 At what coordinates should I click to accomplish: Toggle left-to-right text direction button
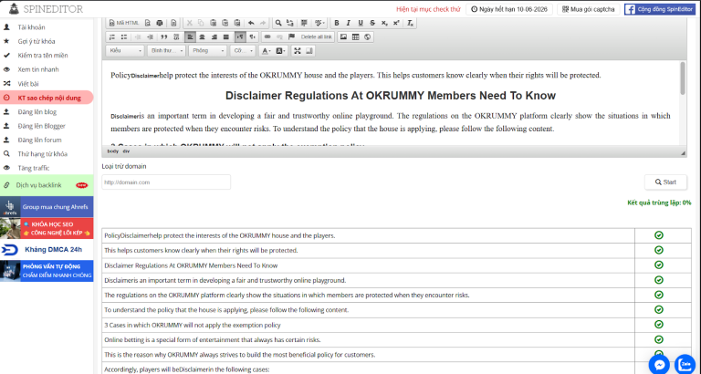pos(240,36)
